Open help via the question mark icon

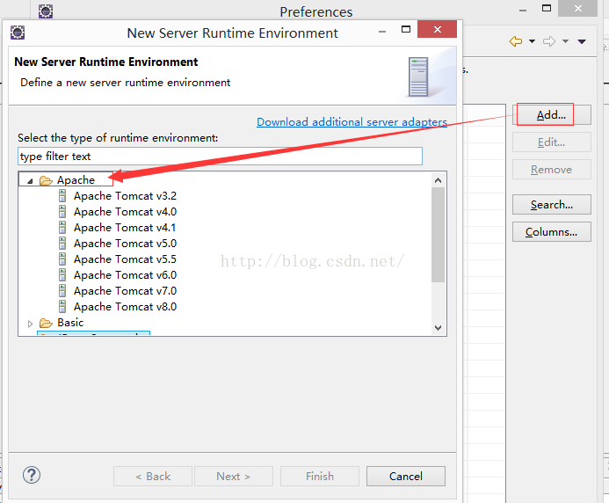point(32,475)
